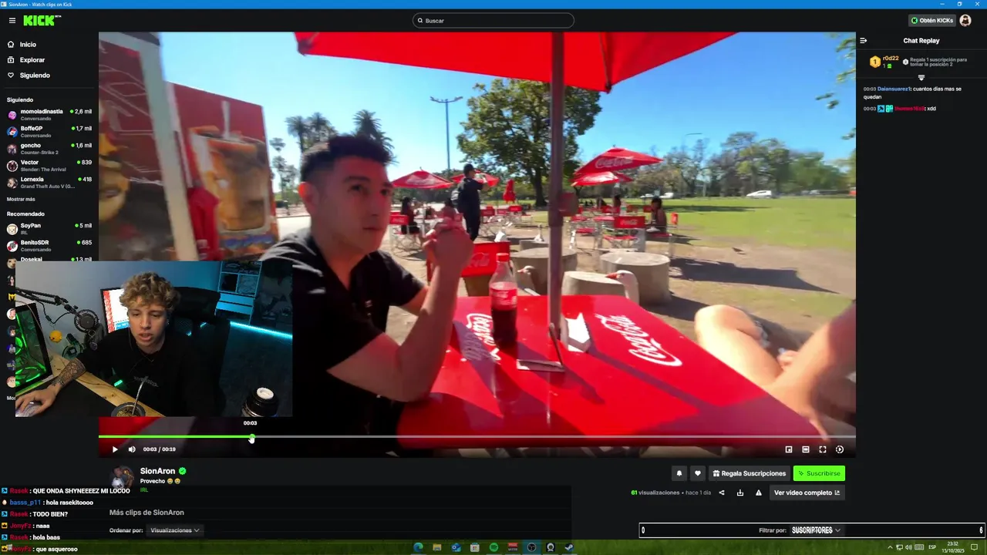
Task: Open the taskbar clock and date
Action: [x=955, y=547]
